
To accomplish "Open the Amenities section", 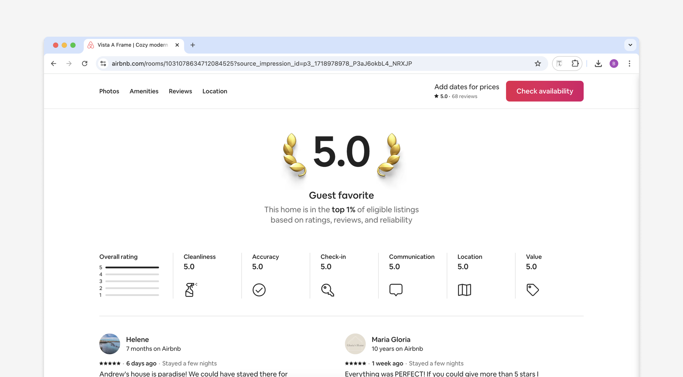I will pos(144,91).
